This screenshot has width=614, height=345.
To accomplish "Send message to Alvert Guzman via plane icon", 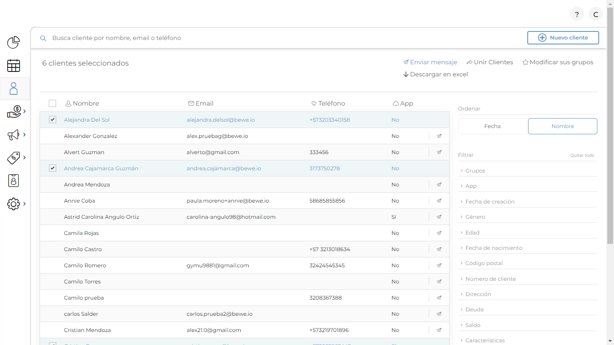I will click(439, 152).
